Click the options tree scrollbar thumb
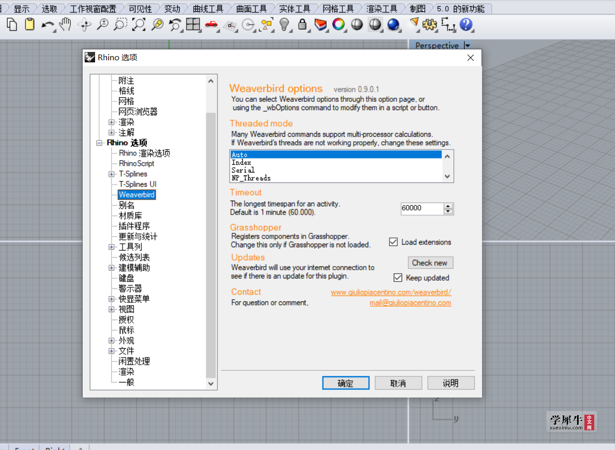The width and height of the screenshot is (615, 450). pyautogui.click(x=211, y=245)
